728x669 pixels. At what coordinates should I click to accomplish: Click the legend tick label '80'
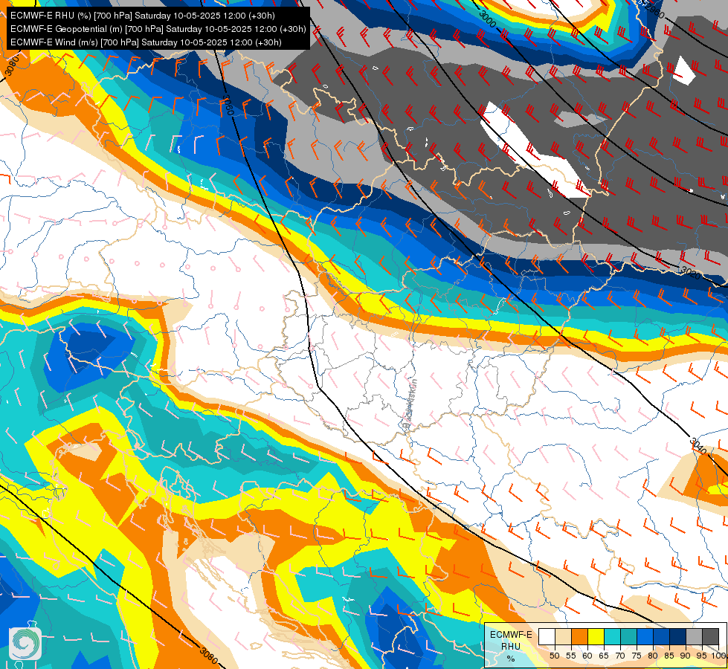653,656
